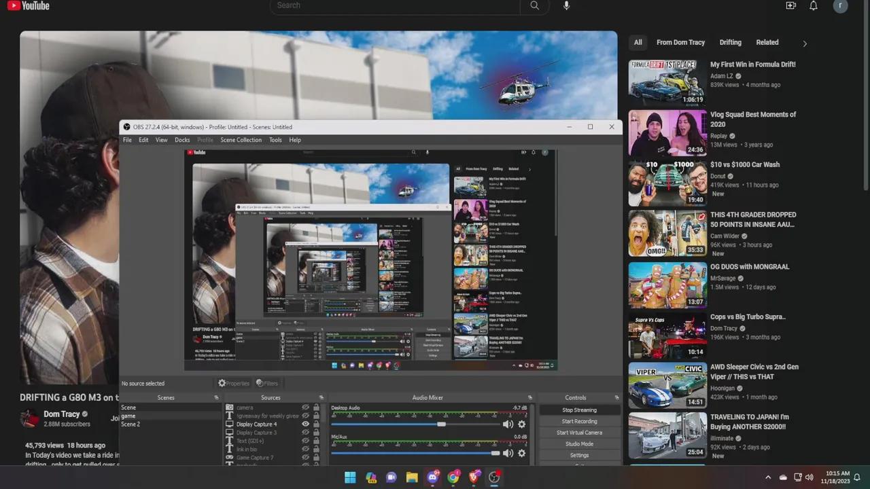
Task: Click Start Virtual Camera button
Action: click(579, 433)
